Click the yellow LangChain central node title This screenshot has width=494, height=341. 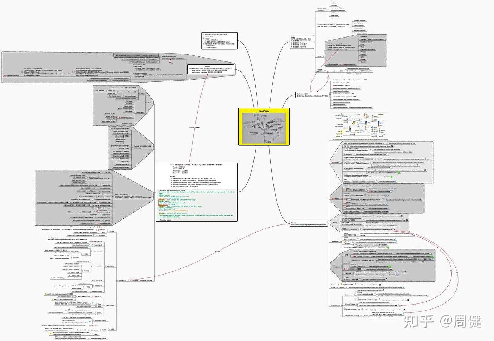point(264,111)
